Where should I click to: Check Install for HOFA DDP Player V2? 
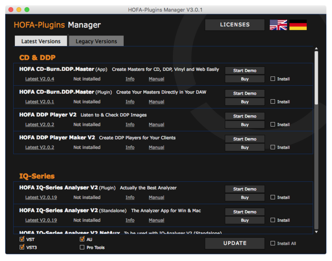pyautogui.click(x=273, y=125)
